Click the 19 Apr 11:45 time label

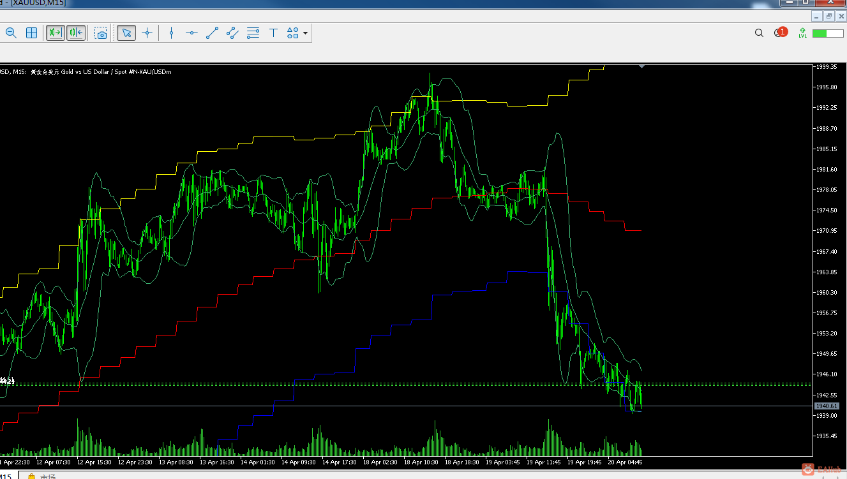[543, 462]
